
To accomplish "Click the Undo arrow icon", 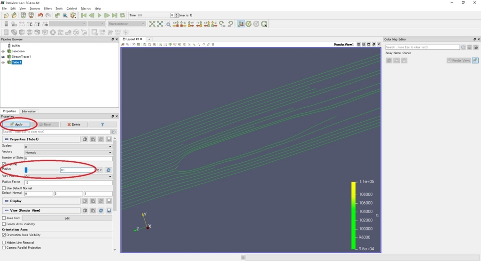I will (40, 16).
